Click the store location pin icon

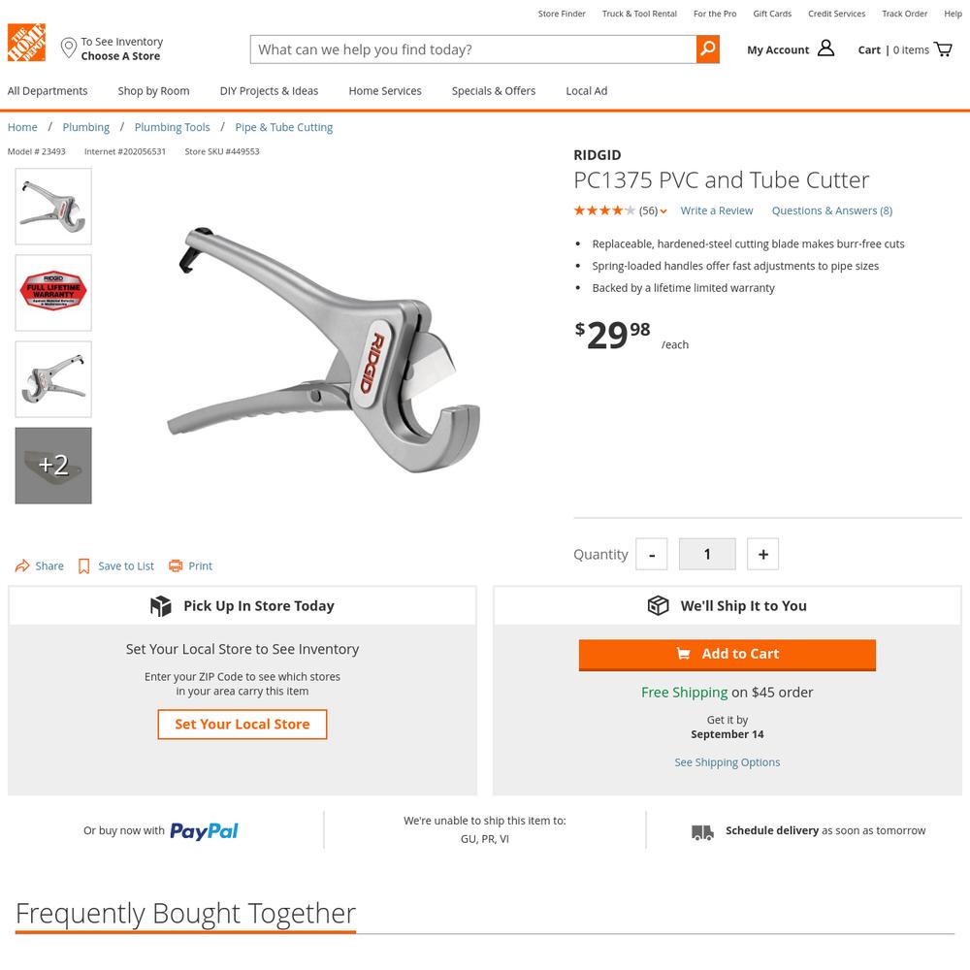tap(68, 48)
